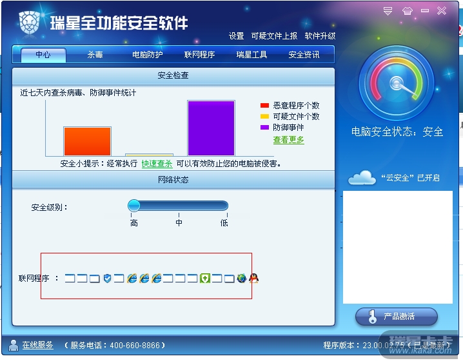The width and height of the screenshot is (463, 363).
Task: Click the security level slider handle
Action: pyautogui.click(x=134, y=206)
